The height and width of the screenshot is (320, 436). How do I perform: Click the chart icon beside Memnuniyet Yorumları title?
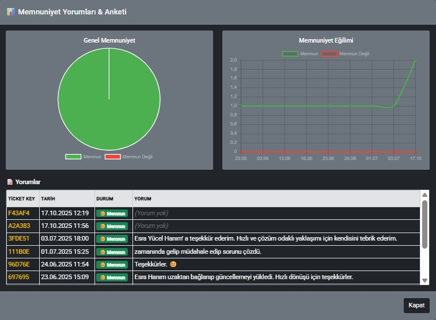coord(10,12)
